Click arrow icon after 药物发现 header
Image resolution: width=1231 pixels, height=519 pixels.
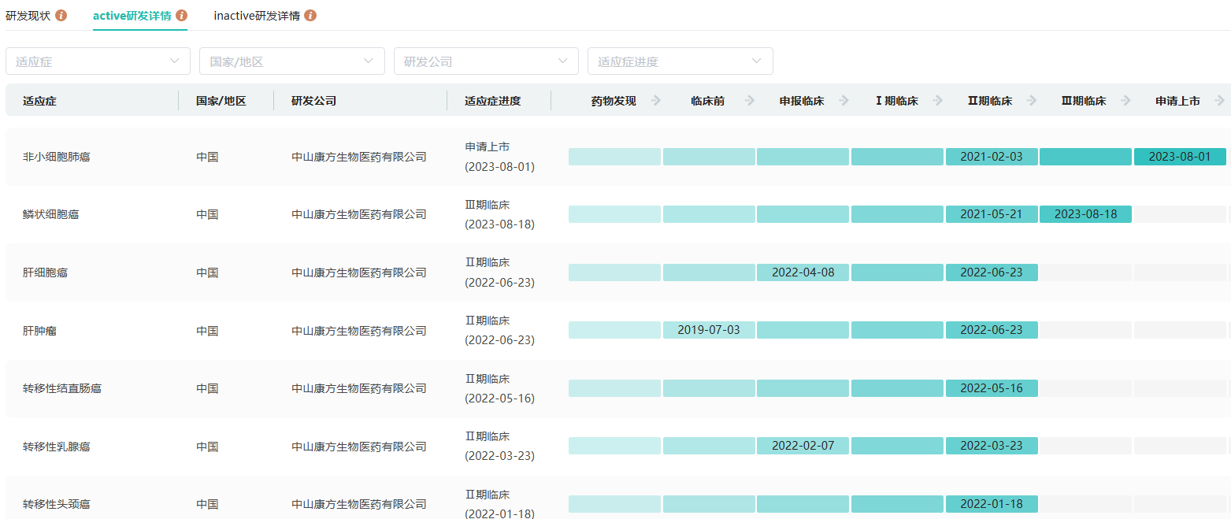pyautogui.click(x=656, y=101)
